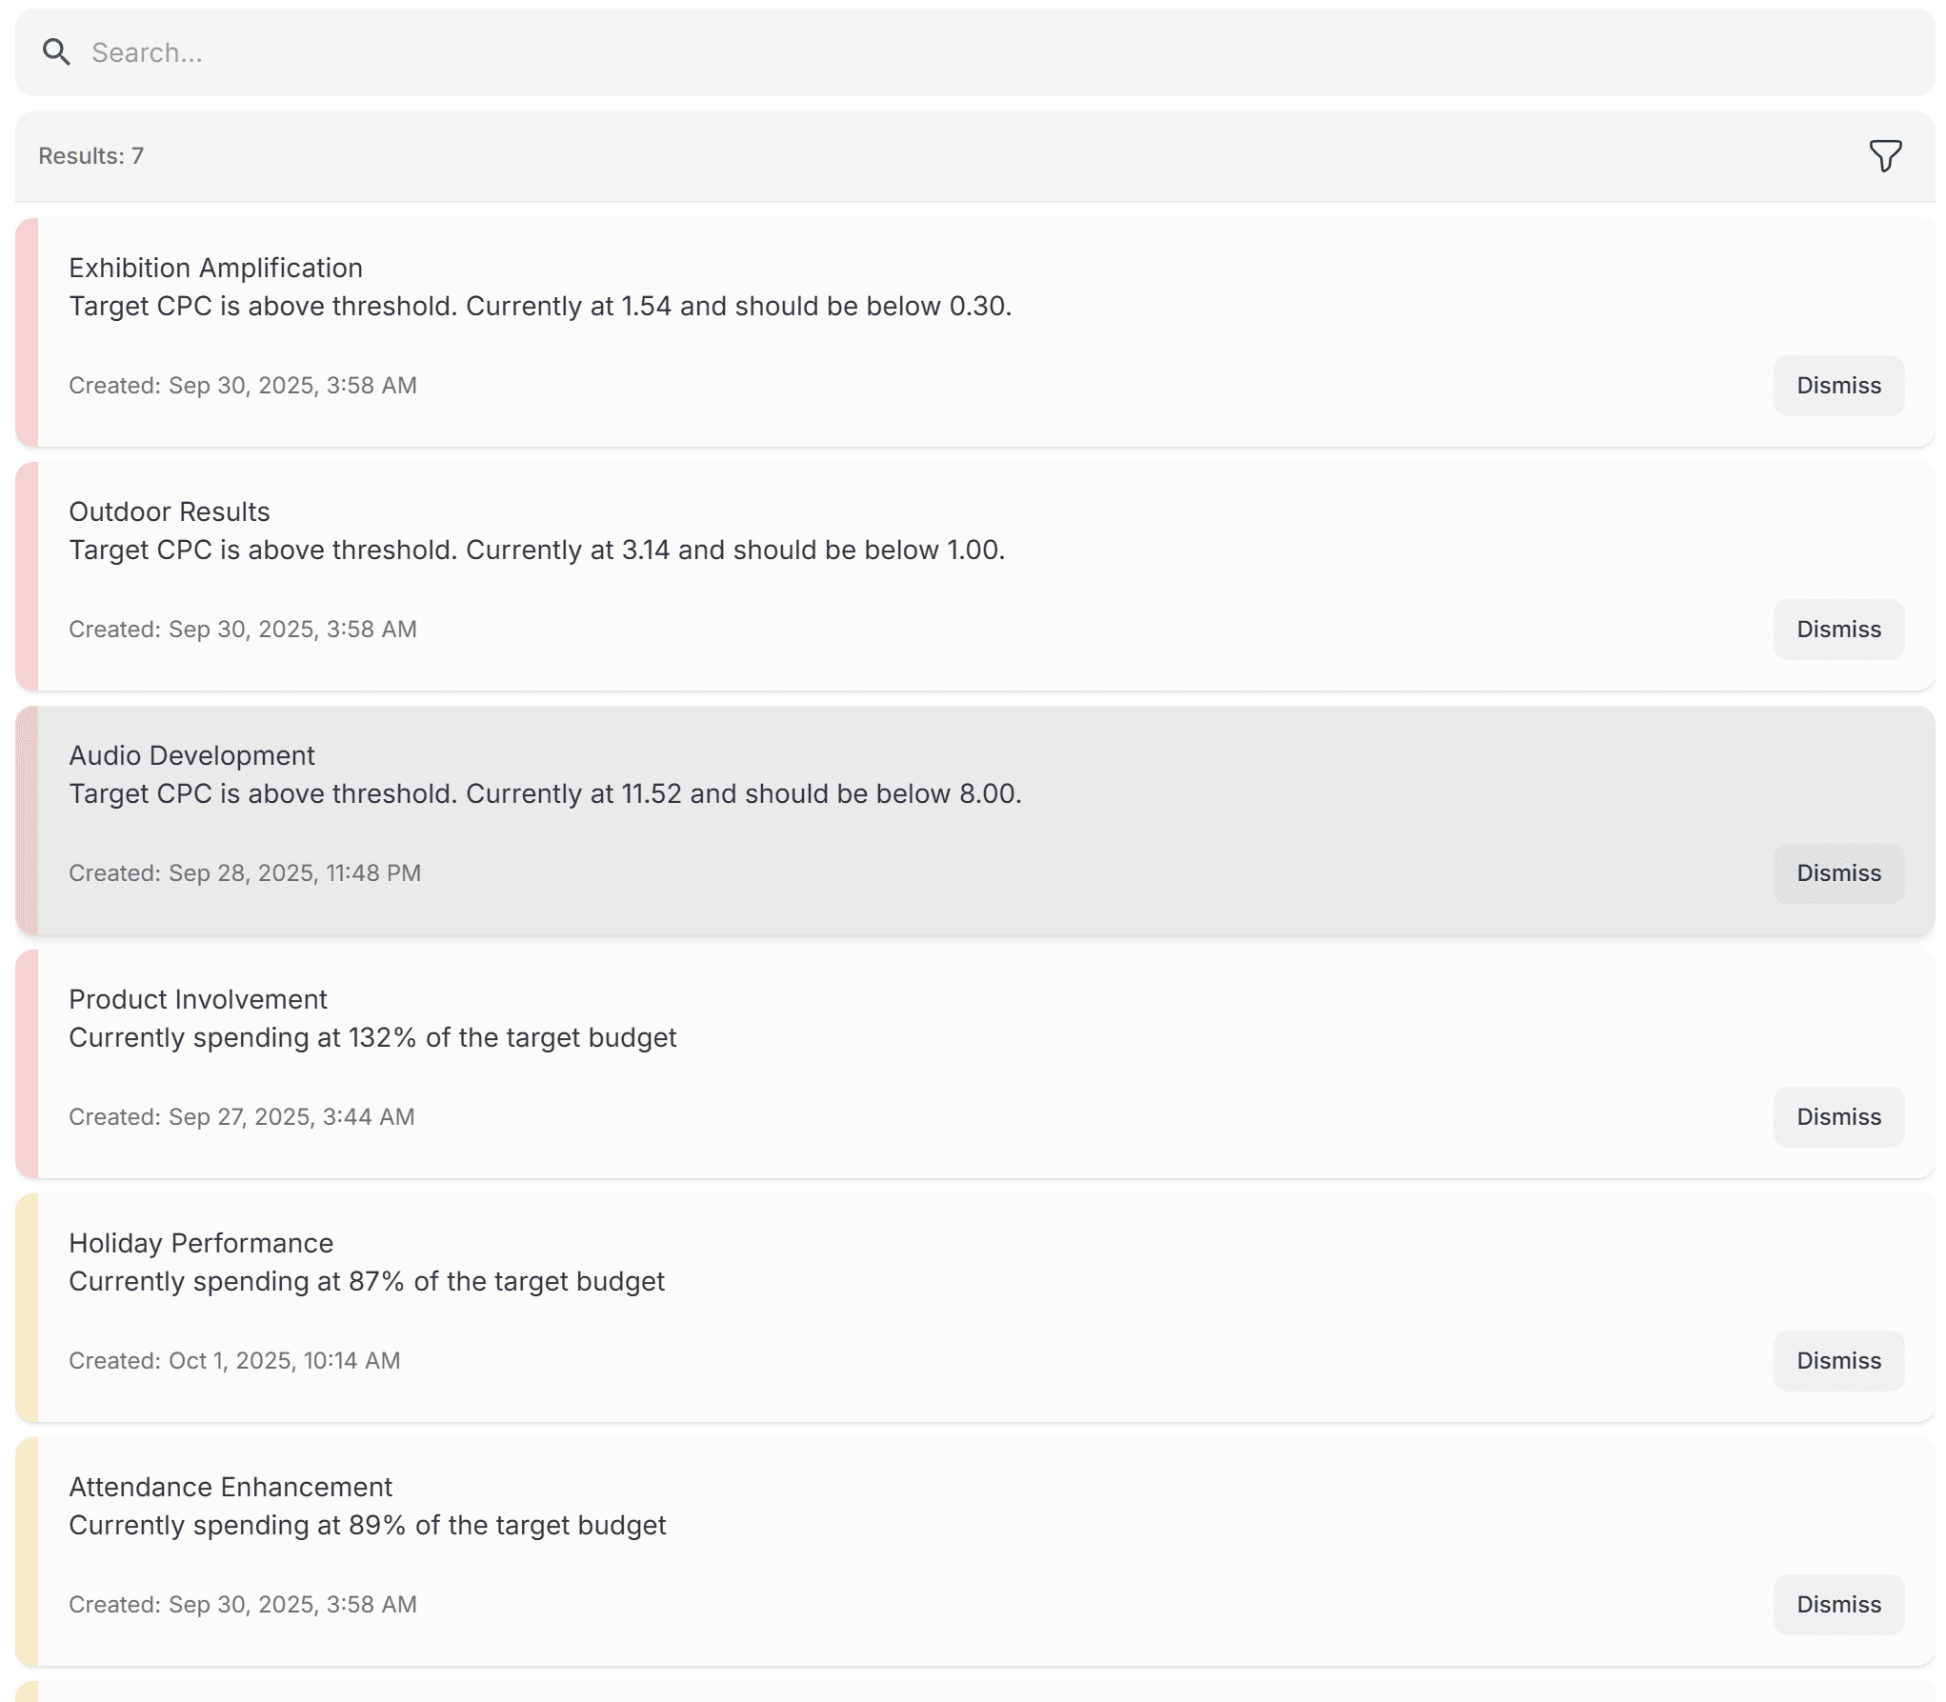Screen dimensions: 1946x1702
Task: Open the filter options with the funnel icon
Action: point(1885,155)
